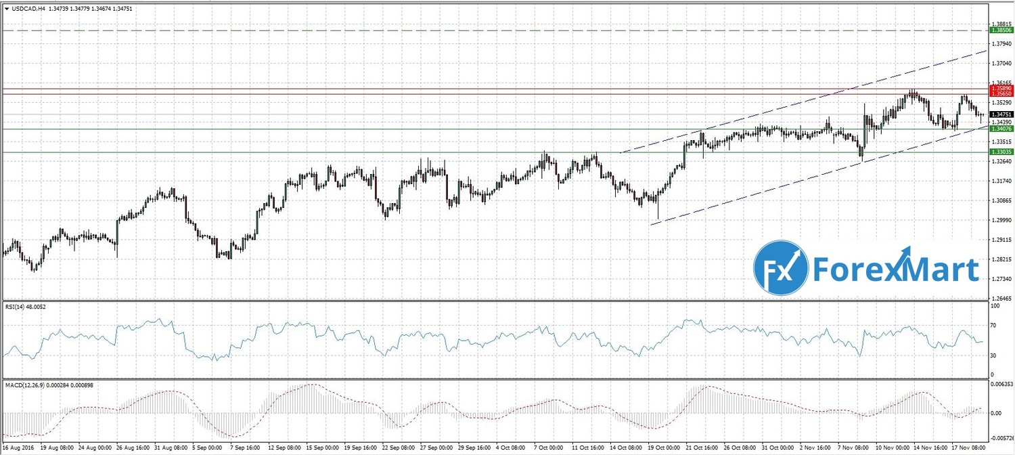
Task: Click the RSI 30 level scale value
Action: click(x=993, y=355)
